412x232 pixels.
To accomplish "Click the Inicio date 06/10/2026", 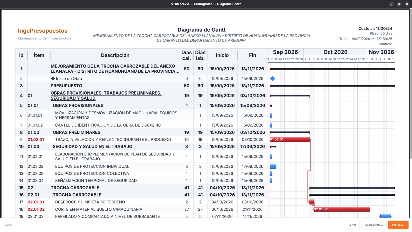I will (x=222, y=209).
